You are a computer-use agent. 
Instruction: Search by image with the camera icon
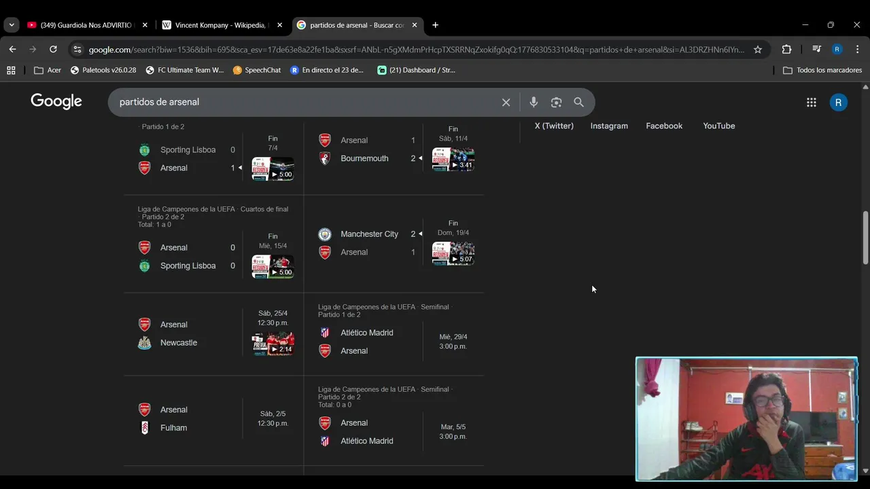point(556,102)
